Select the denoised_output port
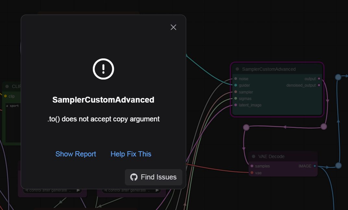The height and width of the screenshot is (210, 348). point(319,85)
